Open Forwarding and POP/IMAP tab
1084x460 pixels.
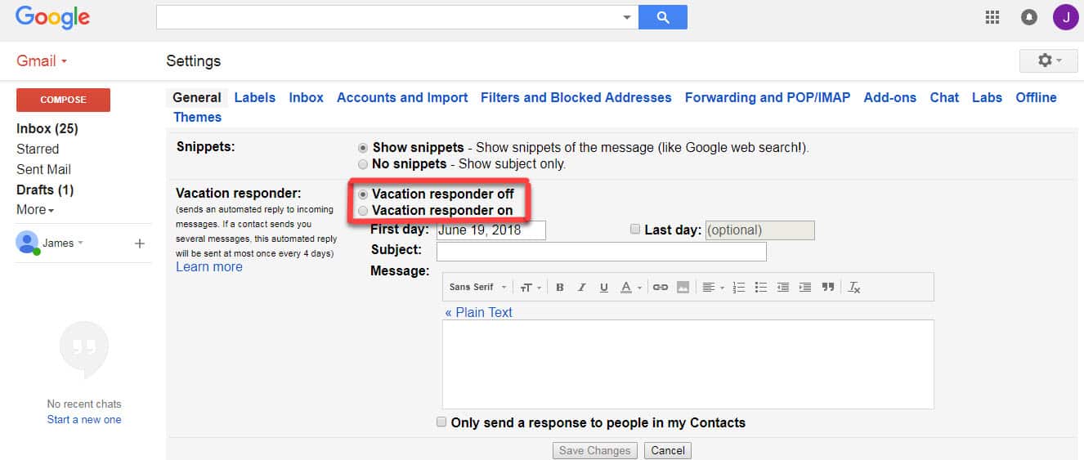pos(768,97)
